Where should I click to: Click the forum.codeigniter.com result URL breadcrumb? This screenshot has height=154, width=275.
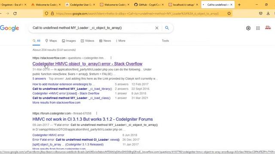coord(62,113)
